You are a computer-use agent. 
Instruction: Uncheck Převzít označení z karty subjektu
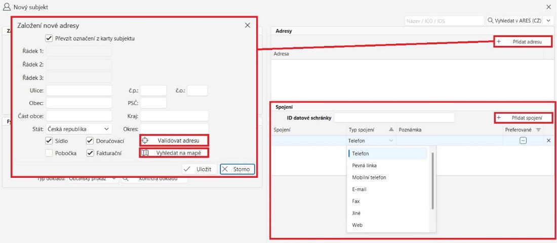(x=49, y=38)
